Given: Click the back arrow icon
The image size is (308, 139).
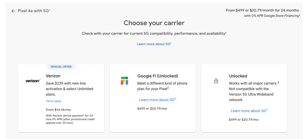Looking at the screenshot, I should coord(13,11).
